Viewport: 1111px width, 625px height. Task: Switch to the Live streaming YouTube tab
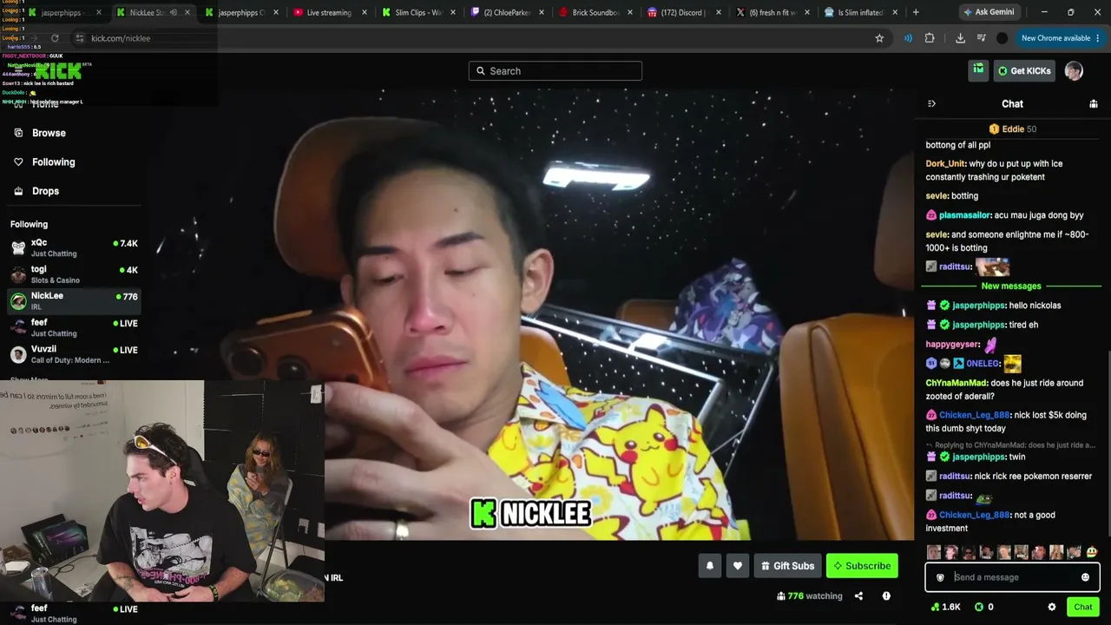tap(330, 12)
